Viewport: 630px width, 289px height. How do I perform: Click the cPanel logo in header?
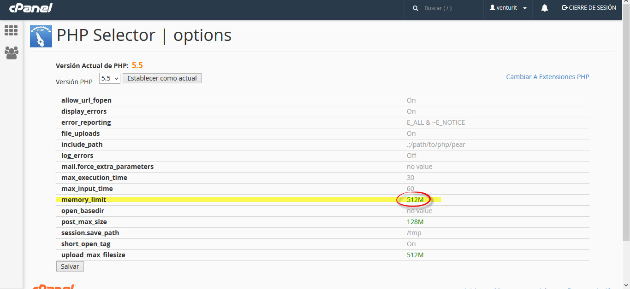point(30,8)
